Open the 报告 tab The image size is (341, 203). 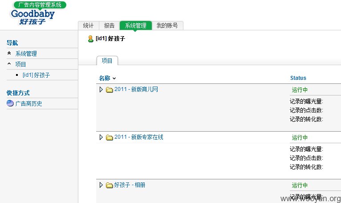click(109, 25)
